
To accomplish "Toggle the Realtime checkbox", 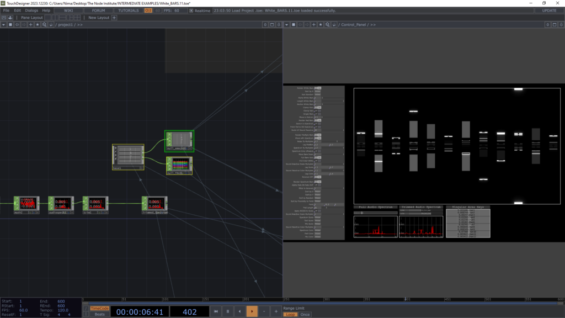I will point(191,10).
